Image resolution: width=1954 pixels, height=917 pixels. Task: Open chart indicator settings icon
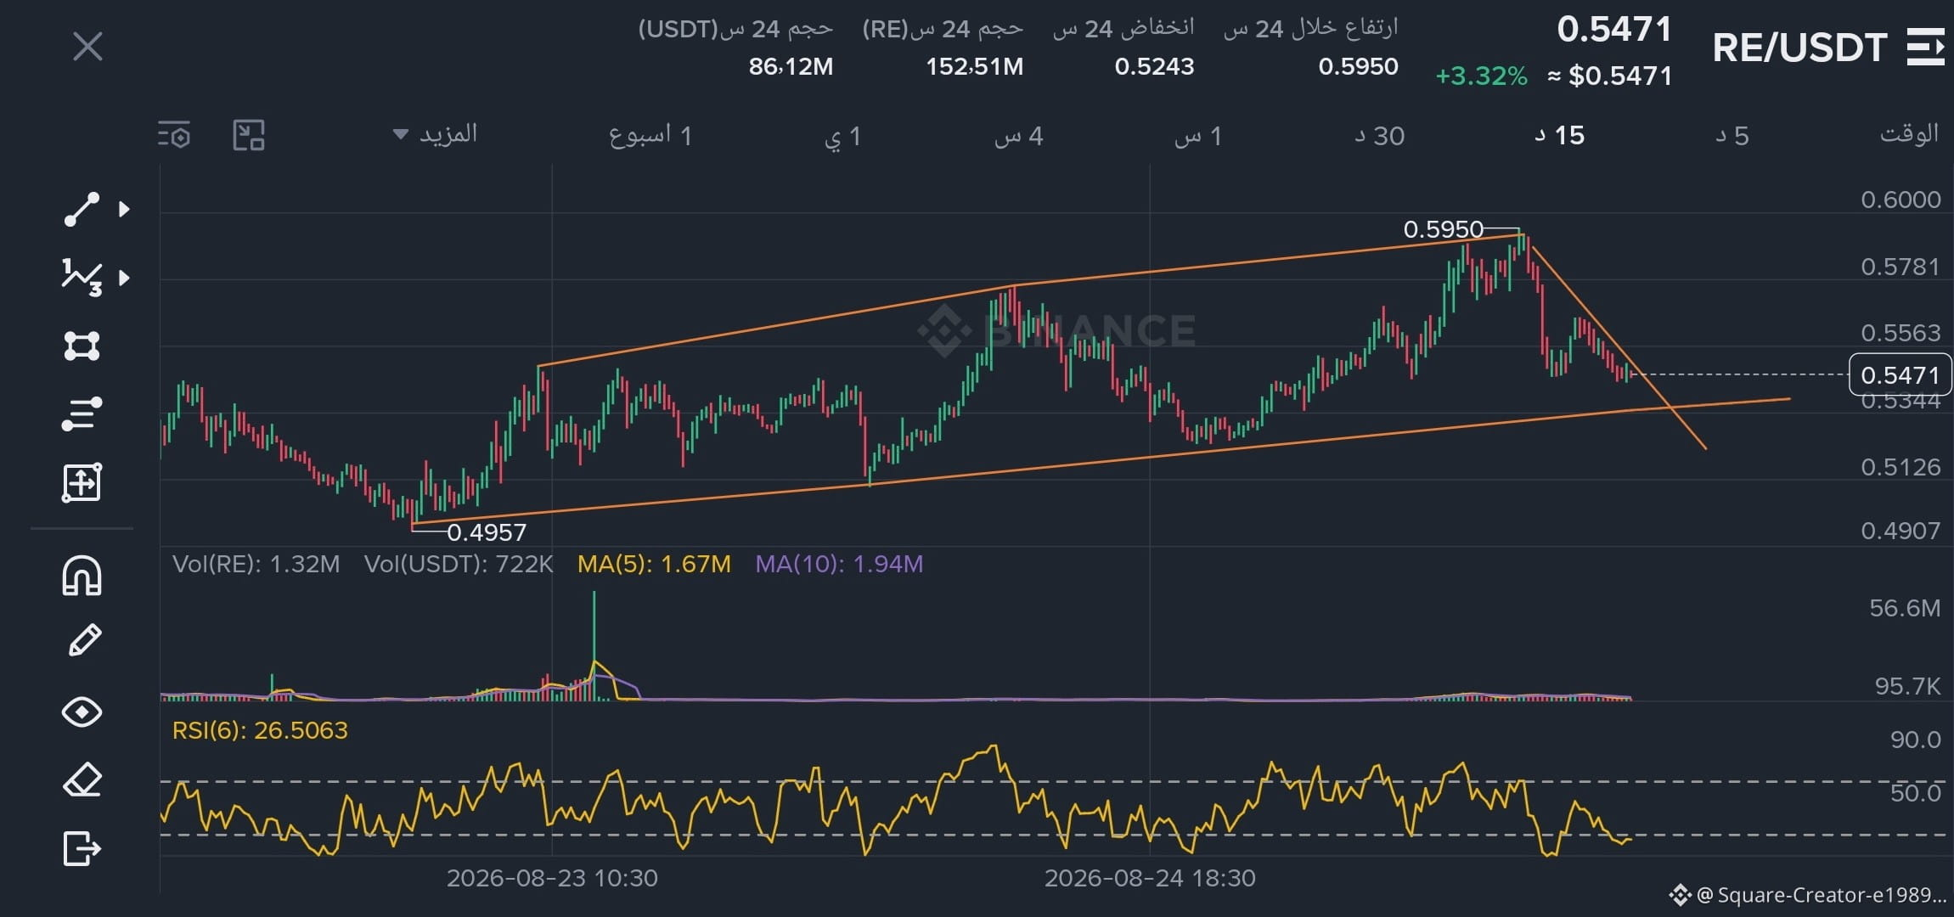(174, 136)
